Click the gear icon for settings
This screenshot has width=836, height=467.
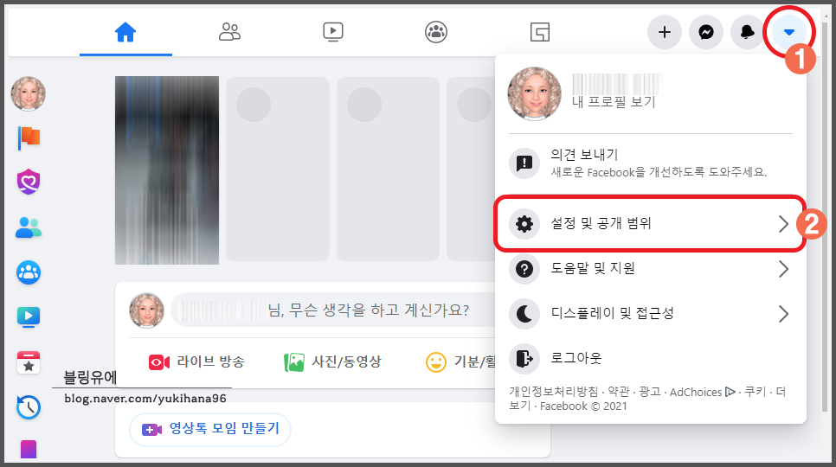click(524, 224)
